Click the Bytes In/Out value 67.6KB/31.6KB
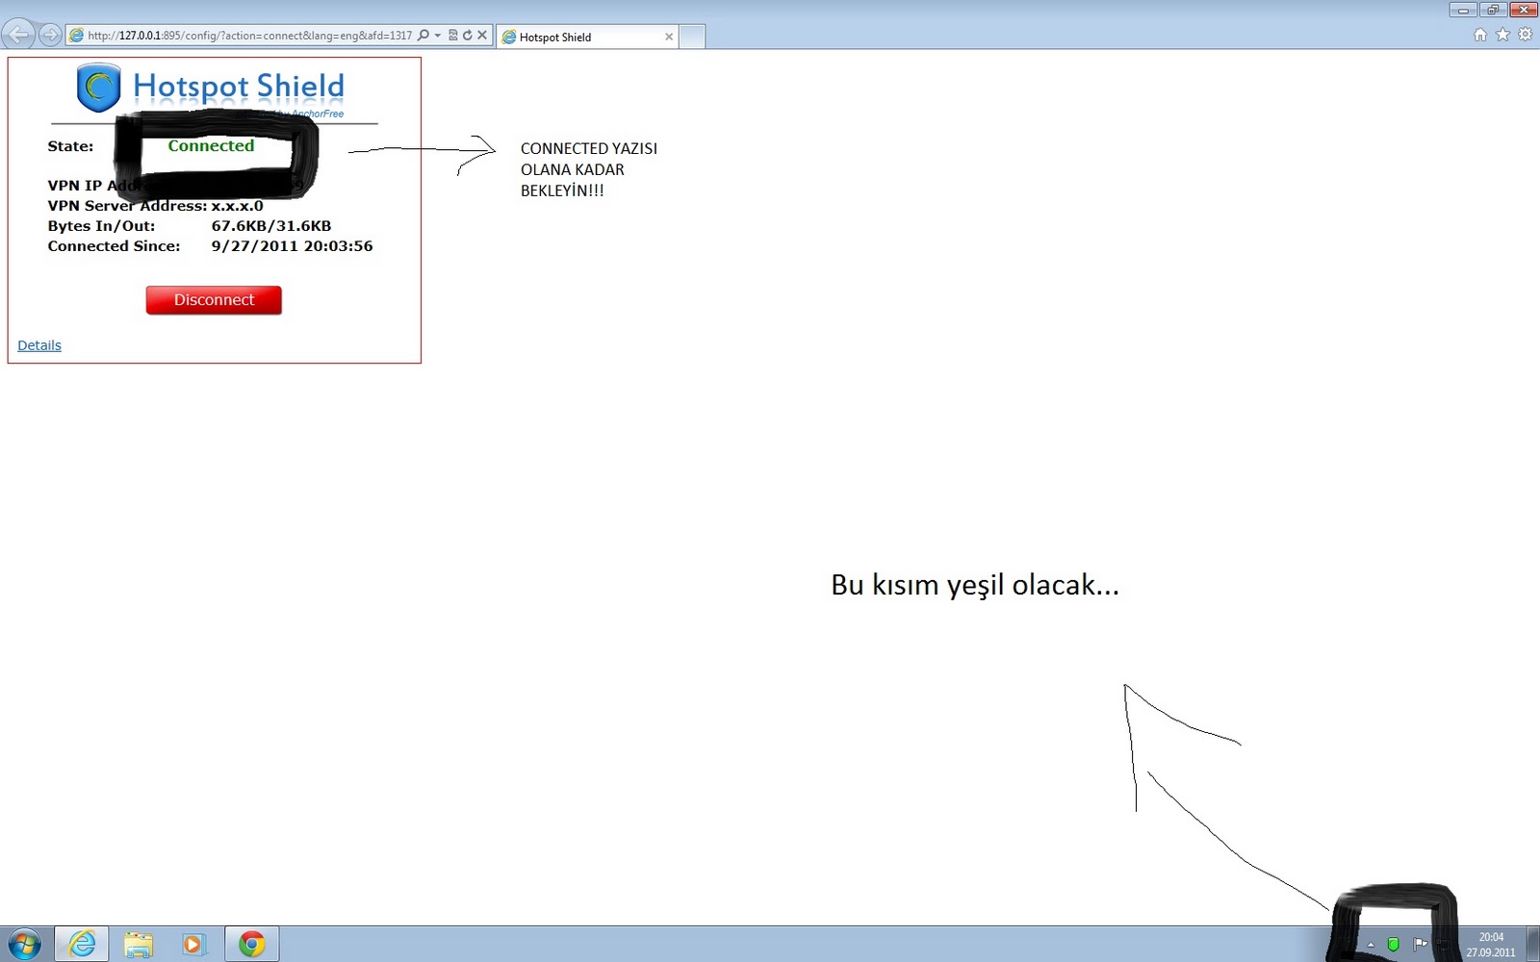This screenshot has height=962, width=1540. pyautogui.click(x=271, y=226)
